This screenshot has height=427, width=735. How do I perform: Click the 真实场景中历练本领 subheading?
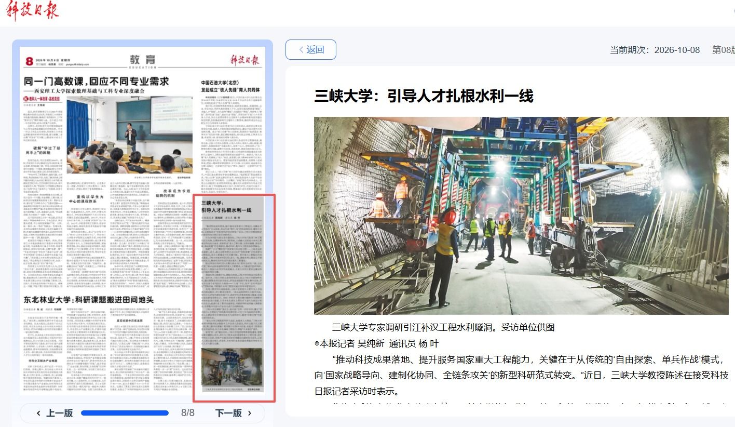point(130,321)
